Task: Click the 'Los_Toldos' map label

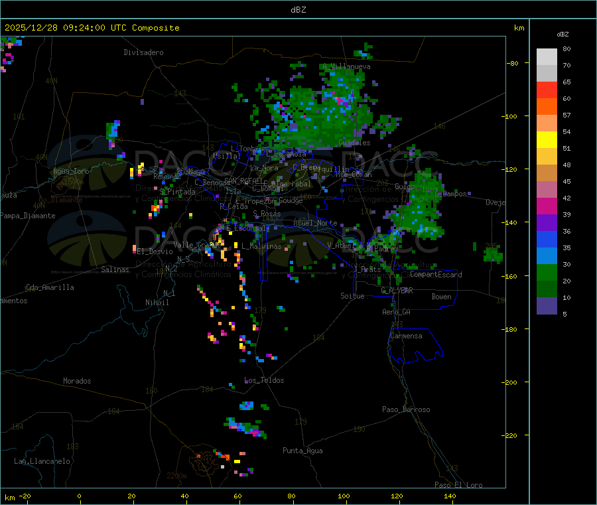Action: pos(264,380)
